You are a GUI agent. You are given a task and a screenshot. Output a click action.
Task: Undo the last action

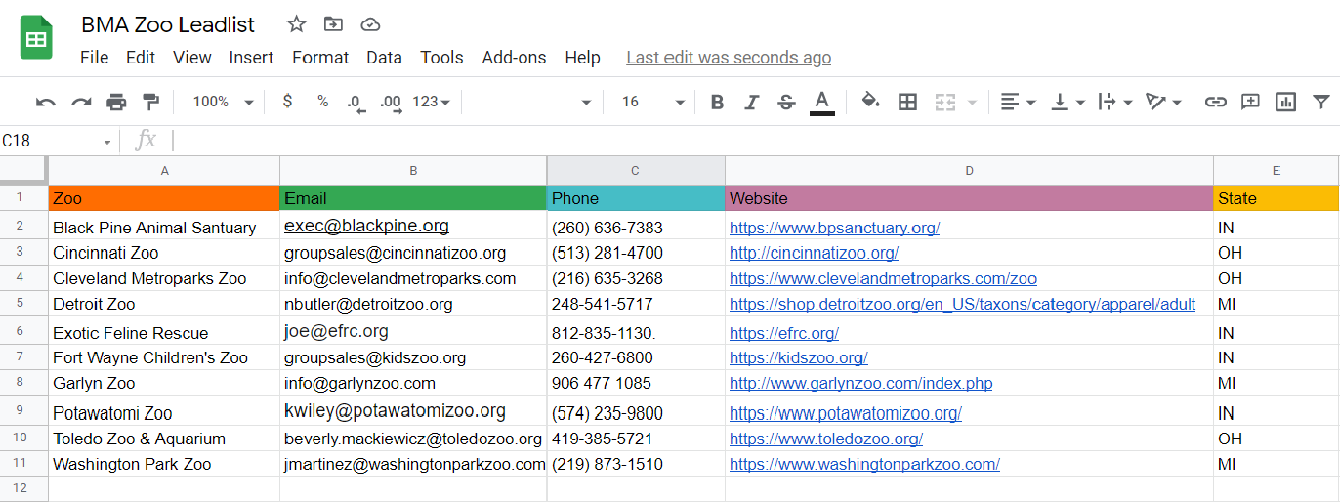[46, 102]
